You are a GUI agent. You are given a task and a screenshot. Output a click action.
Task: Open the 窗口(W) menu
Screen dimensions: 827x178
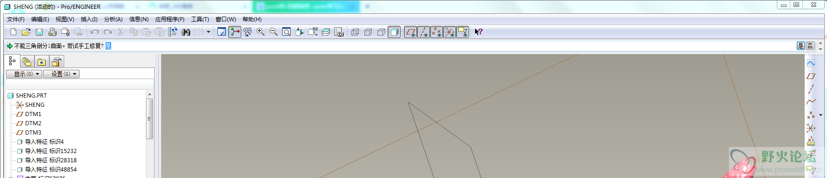[226, 19]
